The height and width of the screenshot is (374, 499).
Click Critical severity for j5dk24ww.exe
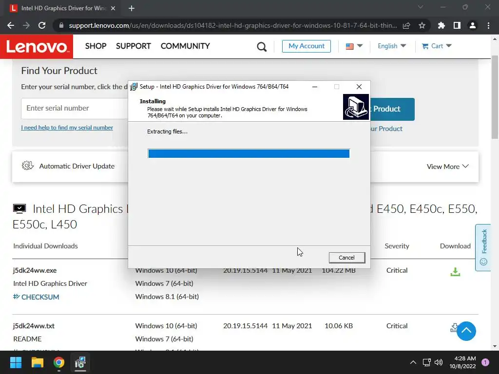pos(397,270)
